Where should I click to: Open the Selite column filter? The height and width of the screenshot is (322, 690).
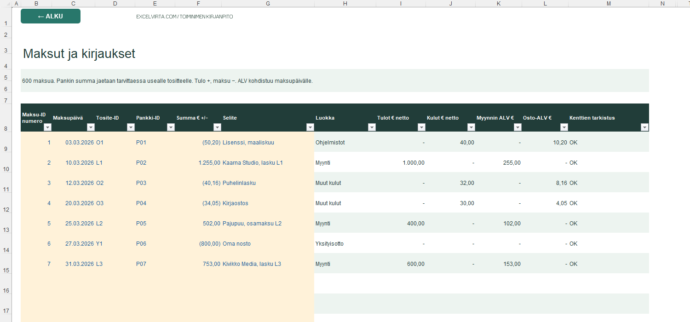(310, 127)
